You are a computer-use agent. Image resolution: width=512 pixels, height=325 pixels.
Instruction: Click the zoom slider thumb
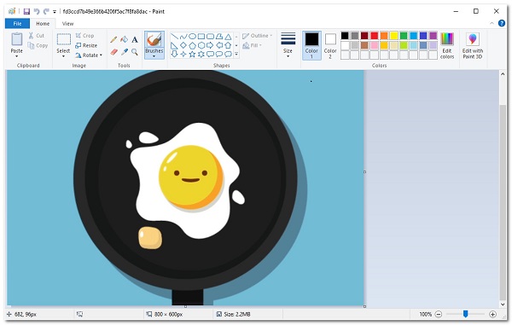click(x=466, y=314)
